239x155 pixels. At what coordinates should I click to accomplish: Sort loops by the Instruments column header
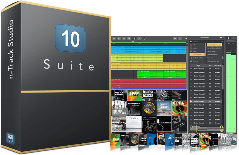[217, 65]
